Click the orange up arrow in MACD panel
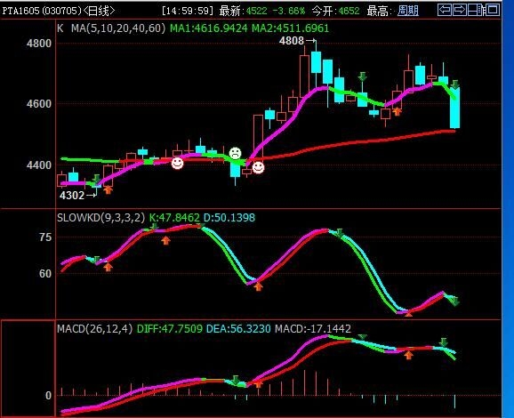Screen dimensions: 514x418 (x=408, y=355)
